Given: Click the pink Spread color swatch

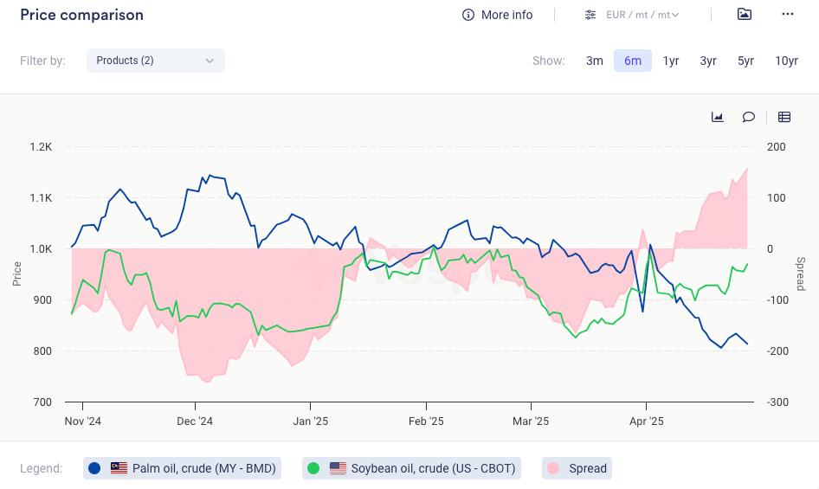Looking at the screenshot, I should (551, 468).
